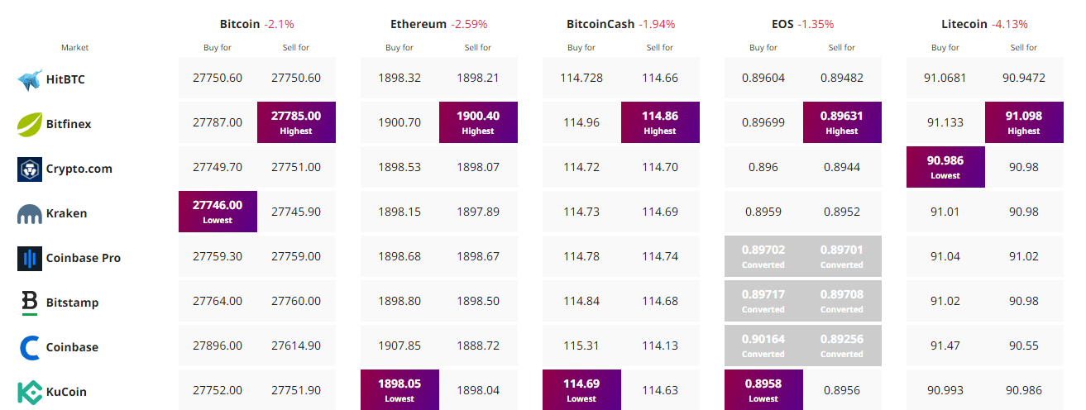Viewport: 1086px width, 410px height.
Task: Select the EOS column header
Action: pyautogui.click(x=782, y=24)
